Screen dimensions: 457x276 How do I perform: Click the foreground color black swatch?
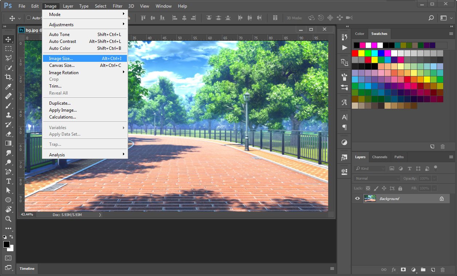click(x=7, y=244)
